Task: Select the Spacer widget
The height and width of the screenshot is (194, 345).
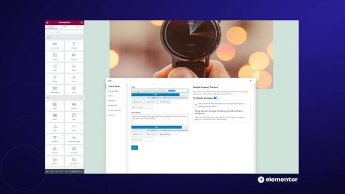Action: click(x=74, y=79)
